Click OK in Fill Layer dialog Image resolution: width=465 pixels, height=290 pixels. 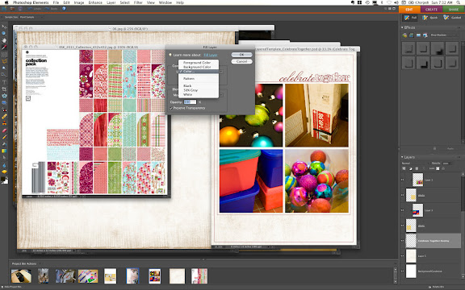[x=241, y=55]
